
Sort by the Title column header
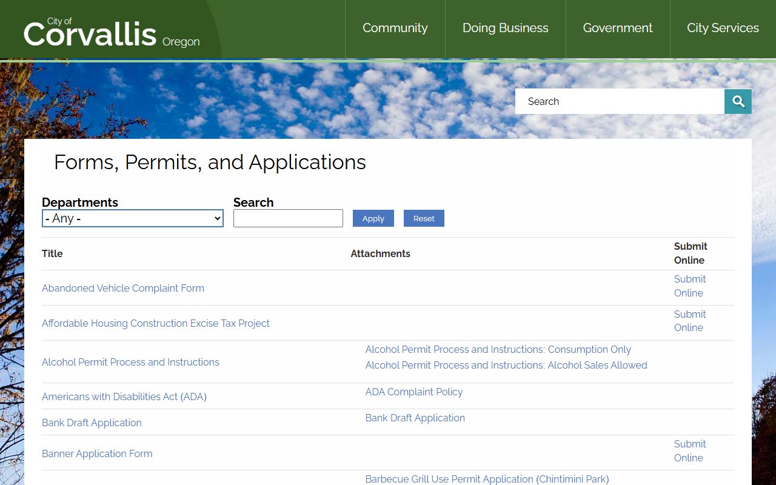(52, 253)
